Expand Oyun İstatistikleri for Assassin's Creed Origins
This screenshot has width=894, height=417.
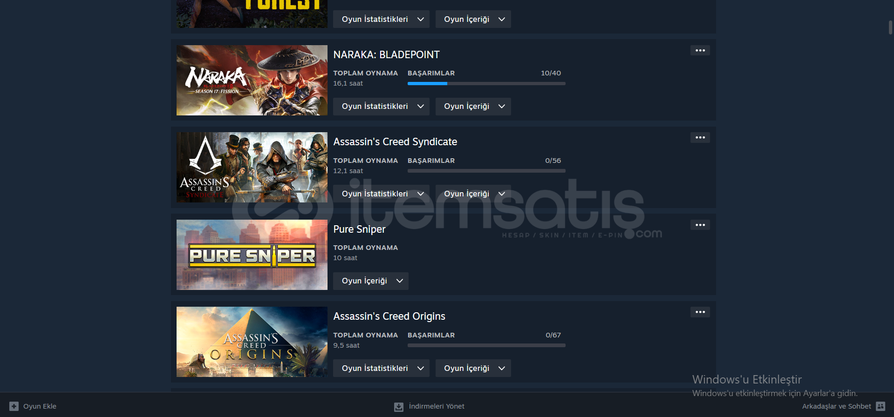pyautogui.click(x=381, y=368)
